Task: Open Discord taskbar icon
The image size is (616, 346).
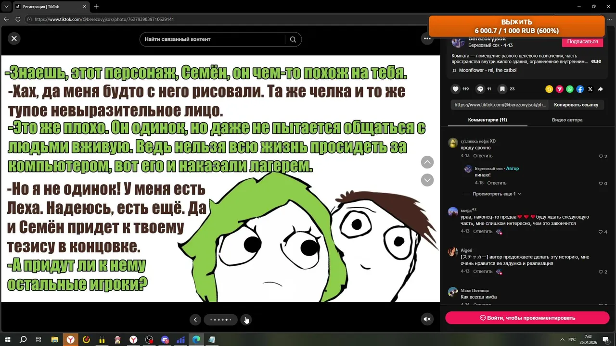Action: (x=165, y=339)
